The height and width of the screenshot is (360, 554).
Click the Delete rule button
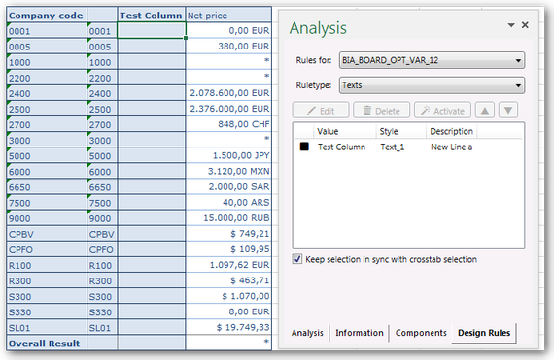pyautogui.click(x=382, y=111)
